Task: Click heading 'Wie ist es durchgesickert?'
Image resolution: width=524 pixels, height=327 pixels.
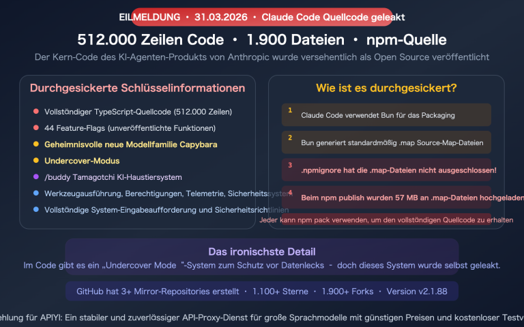Action: pos(386,88)
